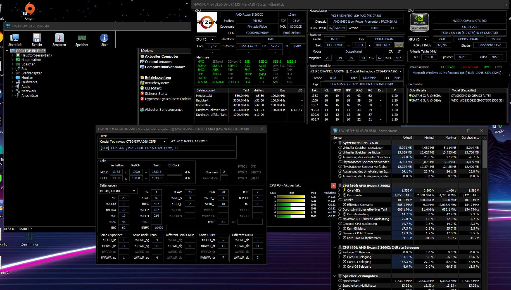Open the Betriebssystem heading link
511x290 pixels.
158,77
